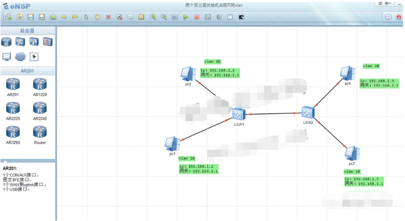The width and height of the screenshot is (405, 221).
Task: Select the pc3 computer node
Action: 352,154
